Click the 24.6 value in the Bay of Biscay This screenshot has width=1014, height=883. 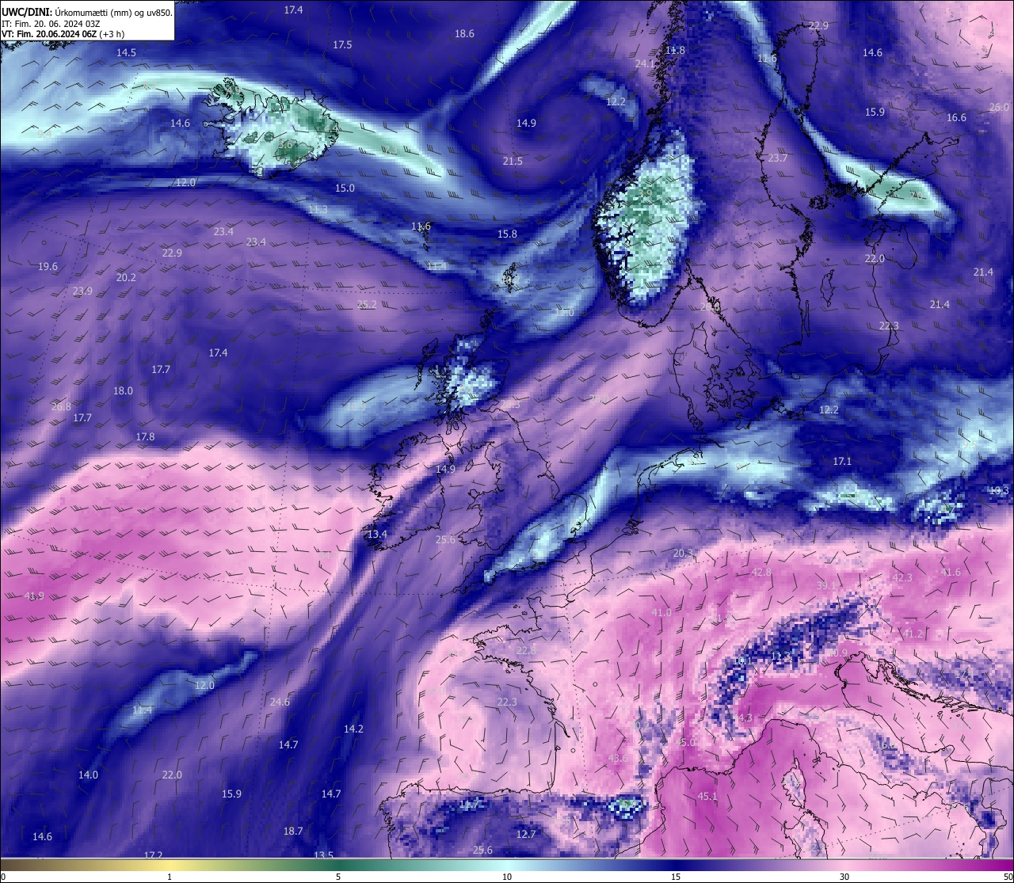[x=280, y=702]
